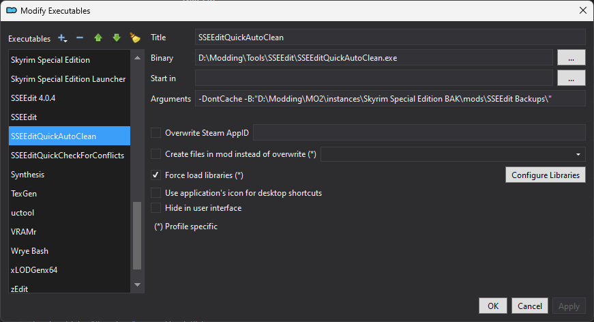Move executable down with green arrow

(x=117, y=38)
